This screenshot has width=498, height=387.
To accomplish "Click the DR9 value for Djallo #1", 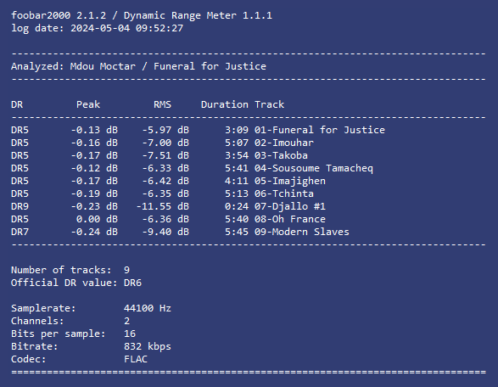I will [20, 206].
